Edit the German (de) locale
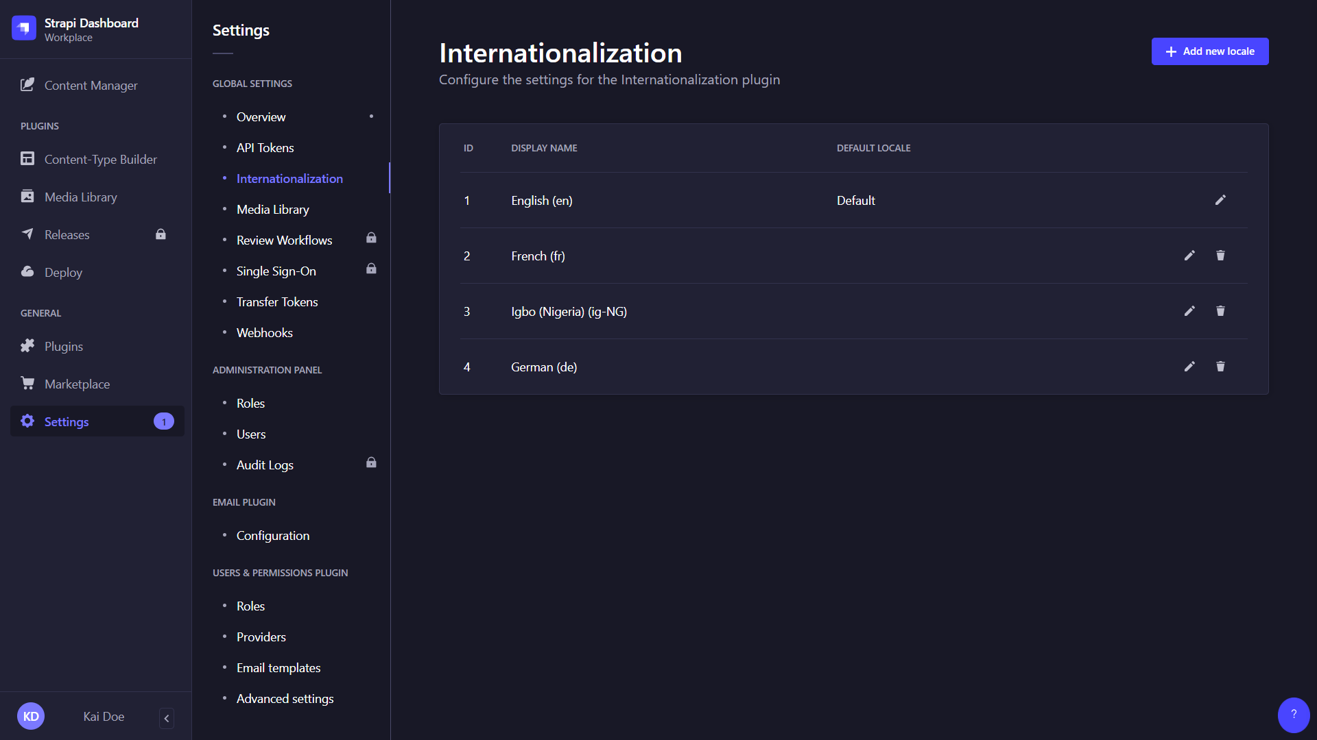Viewport: 1317px width, 740px height. point(1189,367)
